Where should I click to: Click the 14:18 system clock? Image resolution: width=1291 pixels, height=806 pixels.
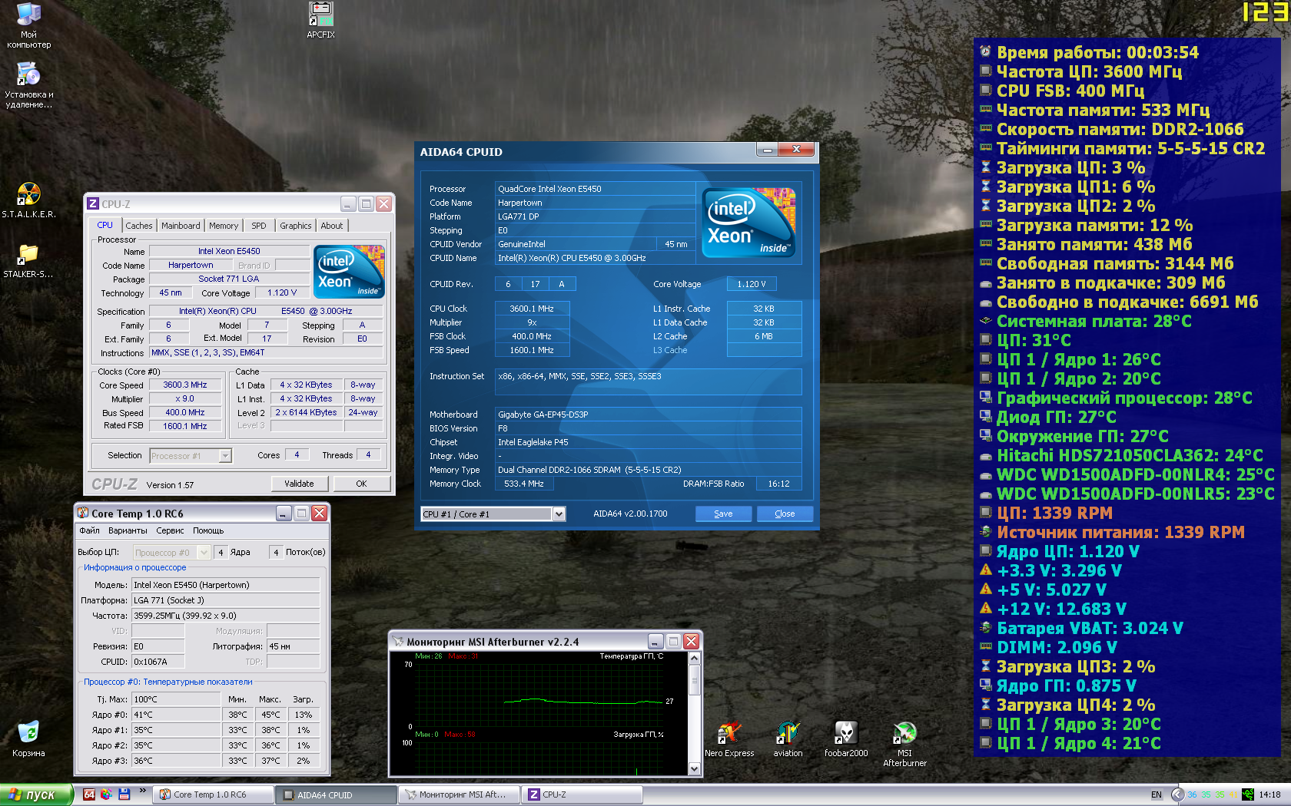click(x=1269, y=794)
